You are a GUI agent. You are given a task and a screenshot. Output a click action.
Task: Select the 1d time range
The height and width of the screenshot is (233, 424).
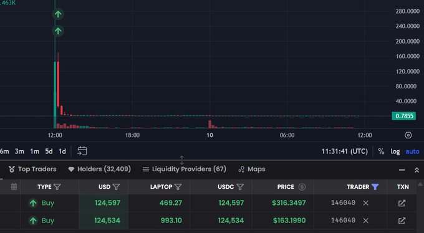[x=62, y=151]
